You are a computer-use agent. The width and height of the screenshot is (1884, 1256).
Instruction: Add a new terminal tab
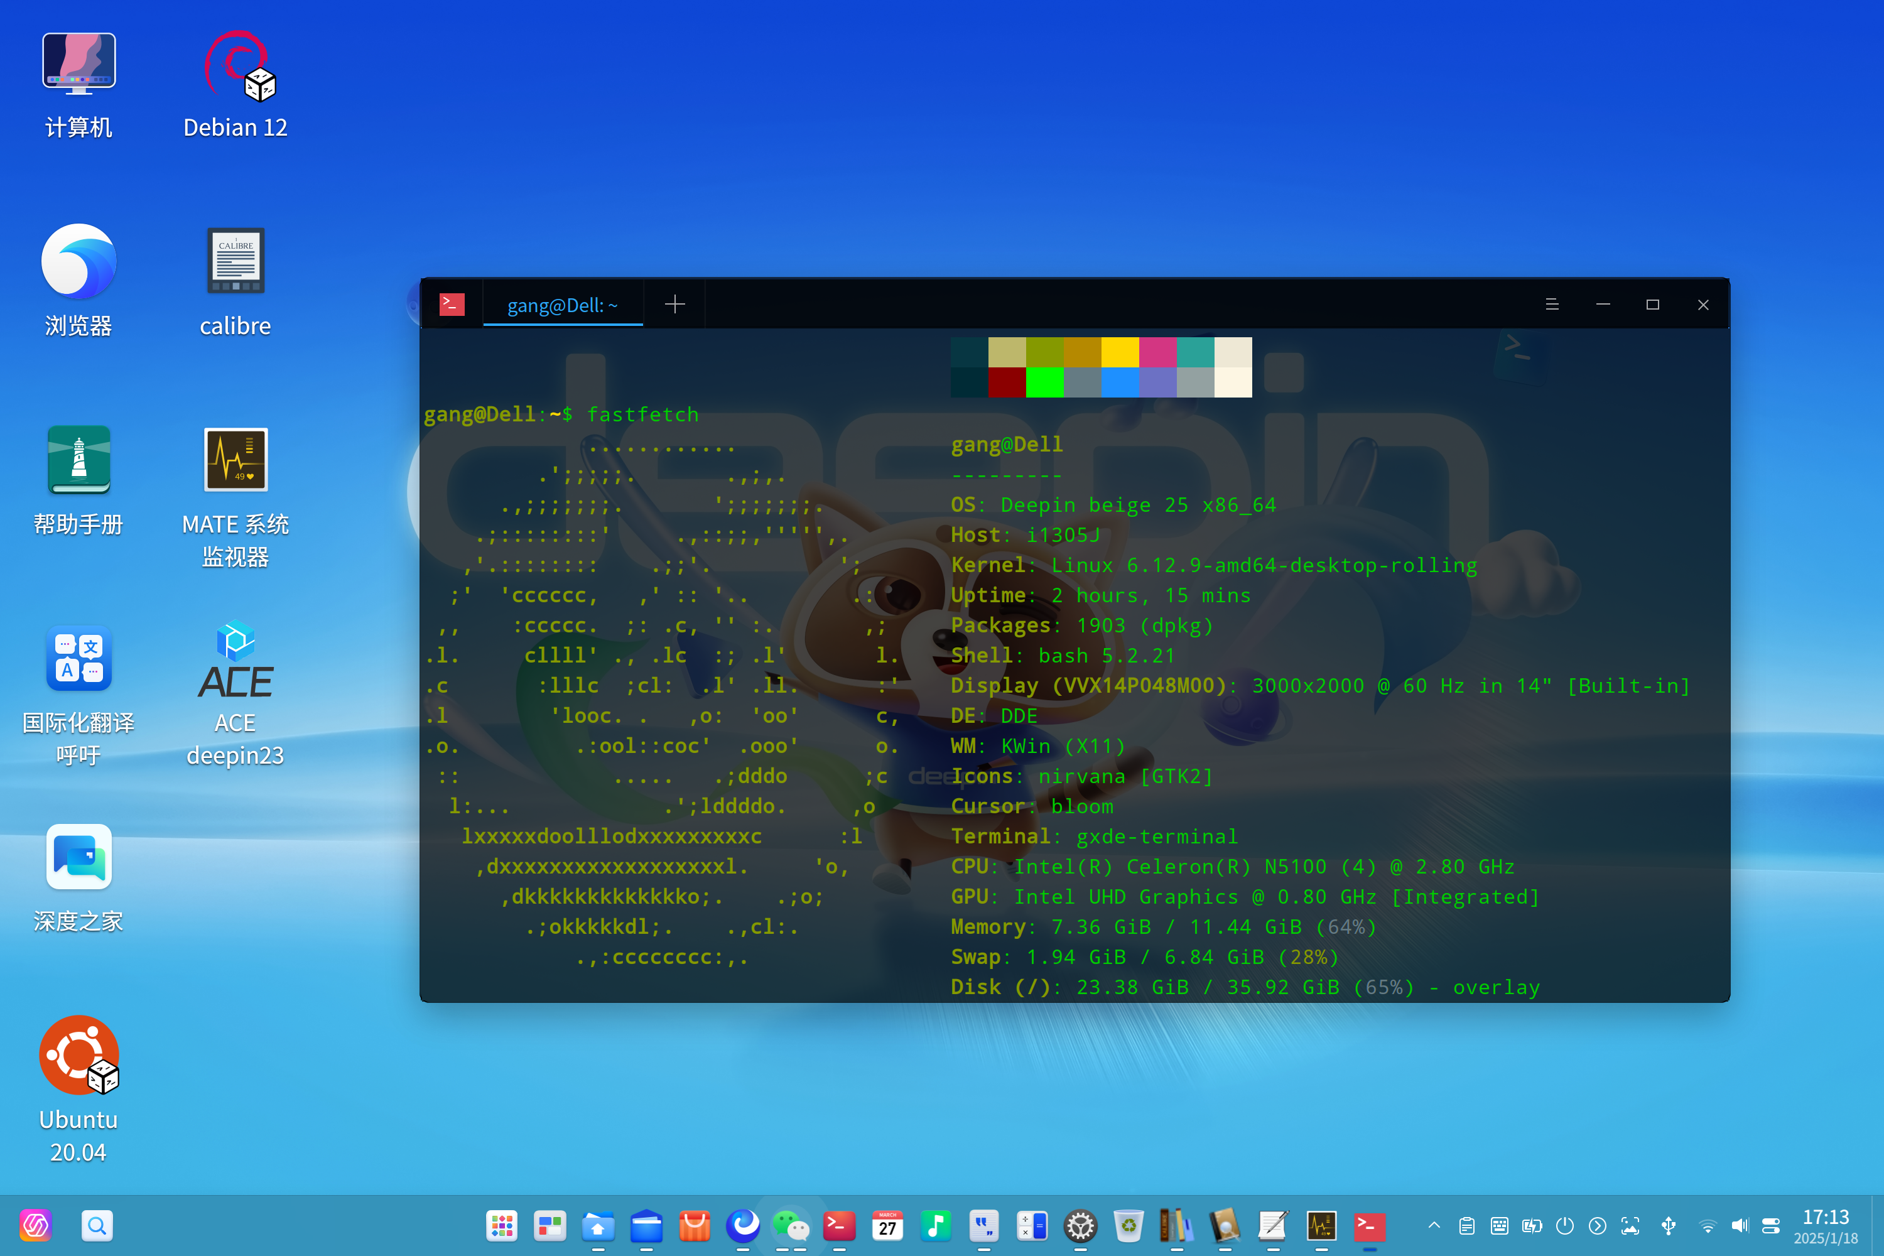[x=674, y=305]
